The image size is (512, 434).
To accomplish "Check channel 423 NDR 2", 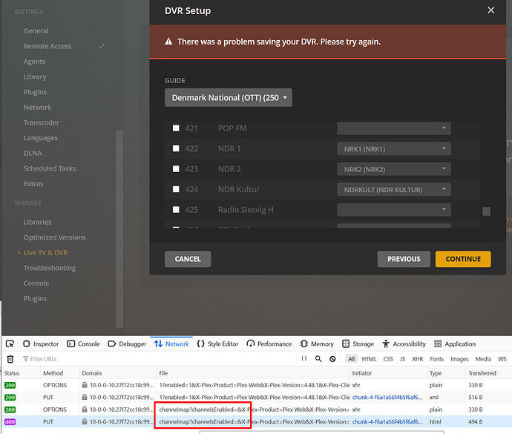I will click(176, 169).
